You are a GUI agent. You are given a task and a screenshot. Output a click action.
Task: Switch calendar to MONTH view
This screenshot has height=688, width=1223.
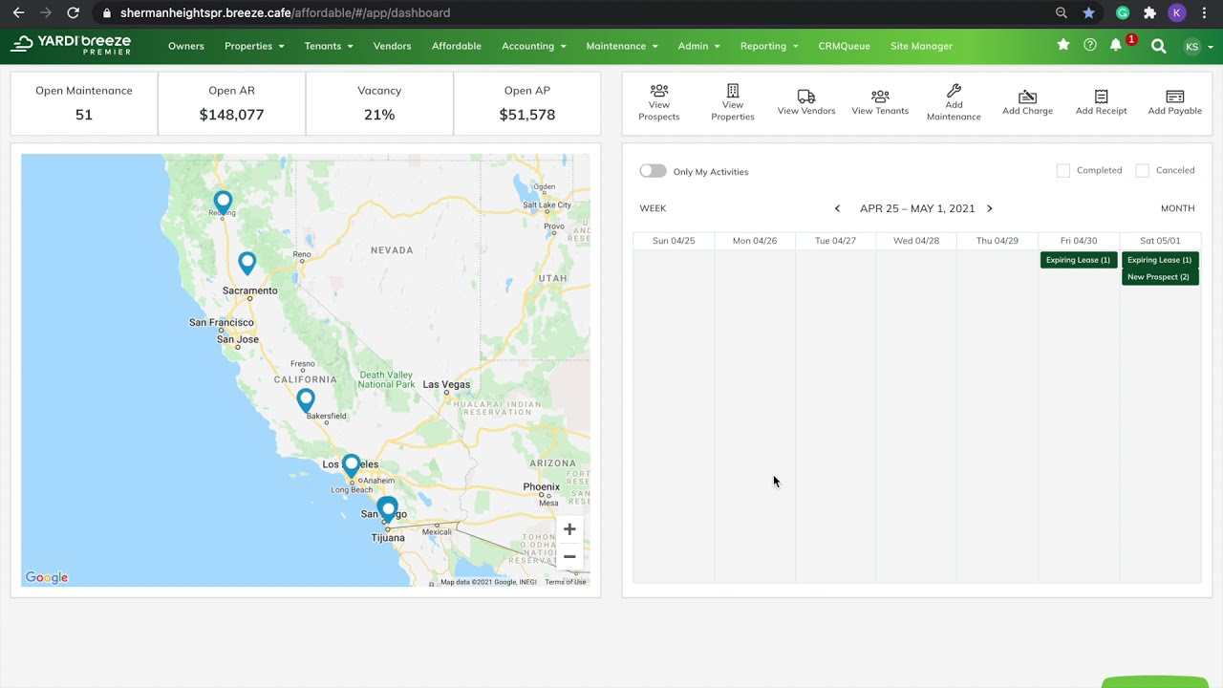(1177, 208)
